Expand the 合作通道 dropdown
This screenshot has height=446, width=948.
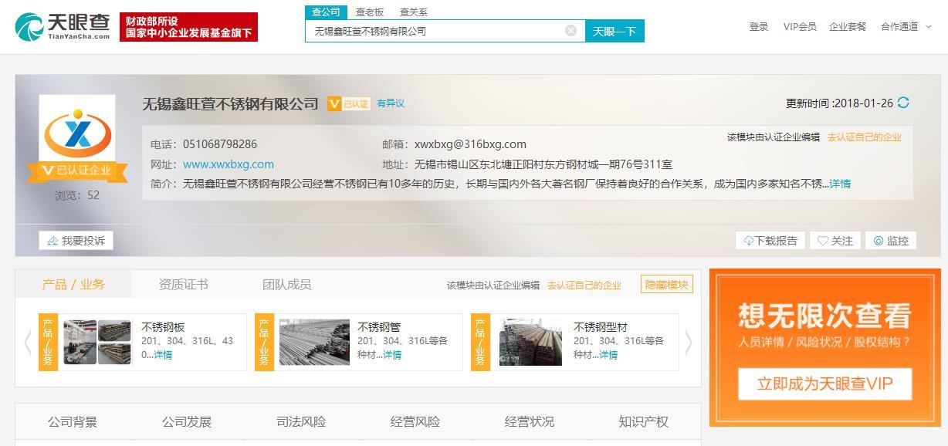[x=906, y=26]
